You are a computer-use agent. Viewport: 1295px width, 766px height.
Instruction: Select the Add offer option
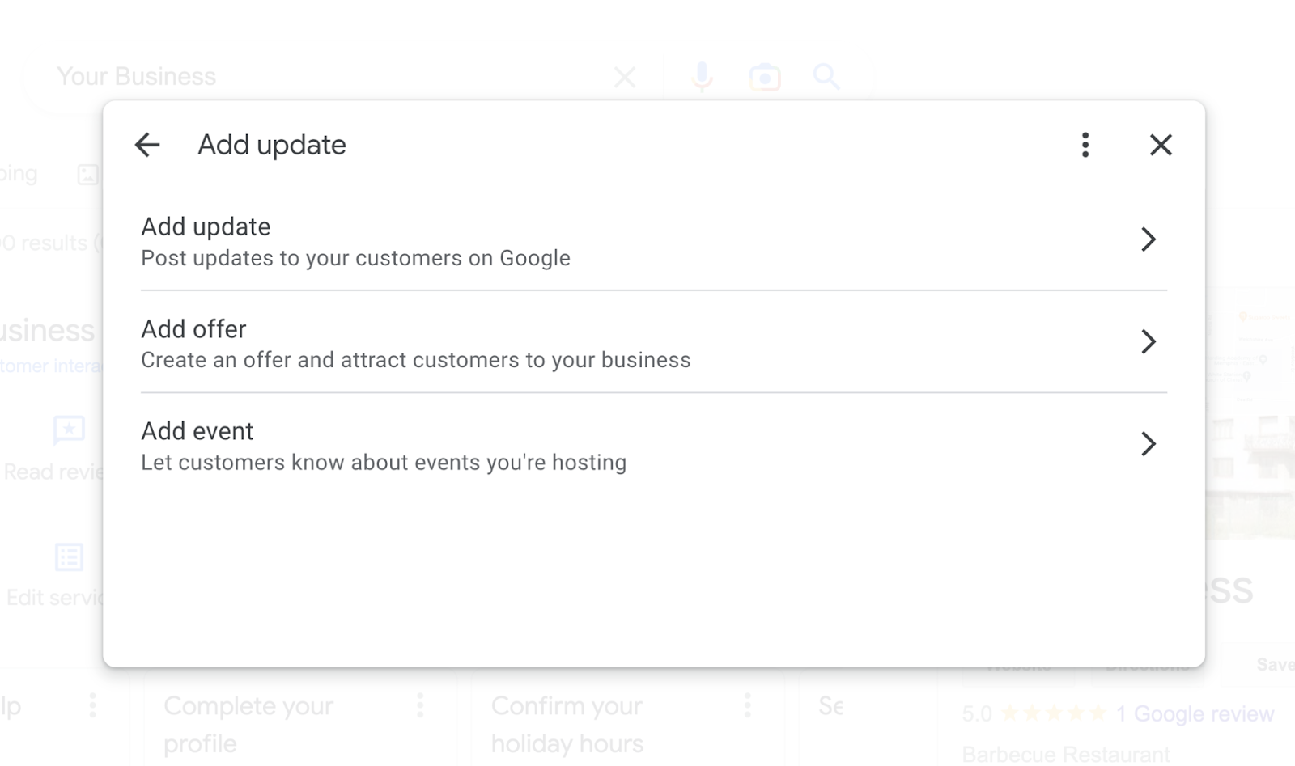coord(654,343)
